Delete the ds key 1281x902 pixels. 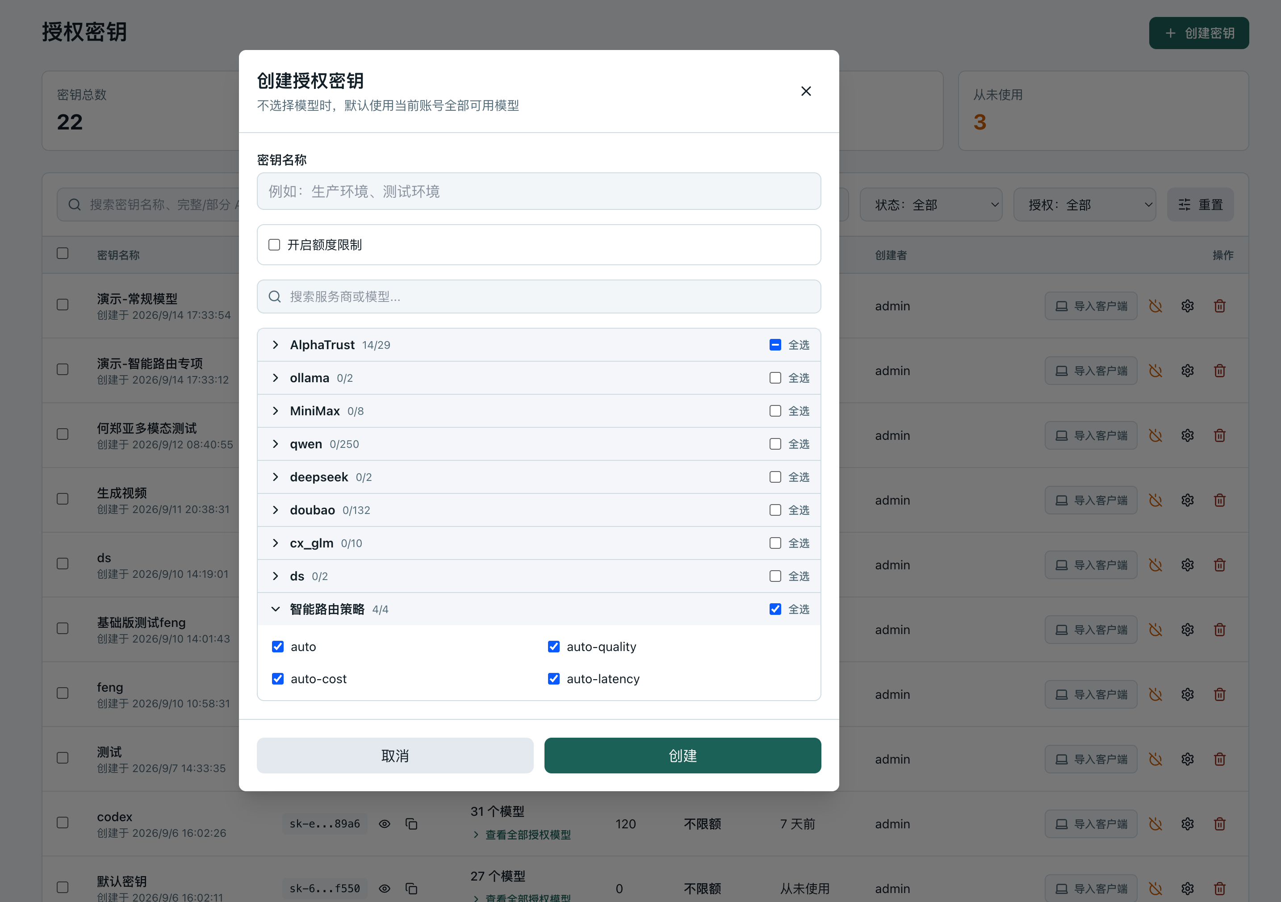[x=1220, y=564]
